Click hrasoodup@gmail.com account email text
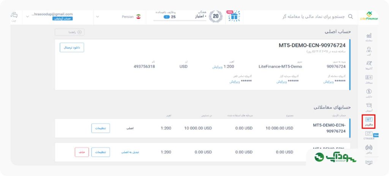 [x=52, y=14]
